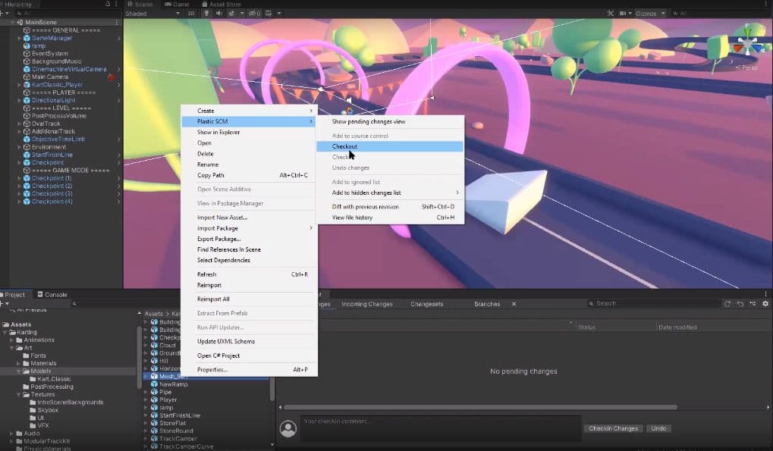Screen dimensions: 773x451
Task: Toggle scene lighting with the bulb icon
Action: [x=206, y=13]
